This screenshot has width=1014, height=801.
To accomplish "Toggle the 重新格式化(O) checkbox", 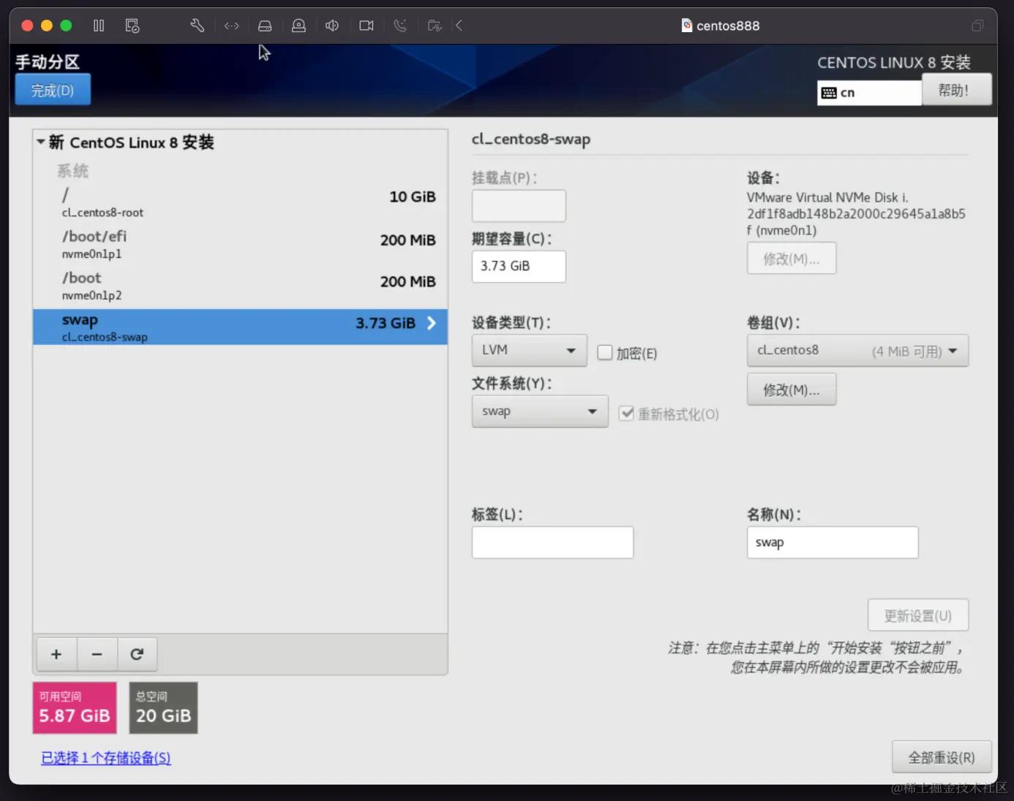I will point(626,414).
